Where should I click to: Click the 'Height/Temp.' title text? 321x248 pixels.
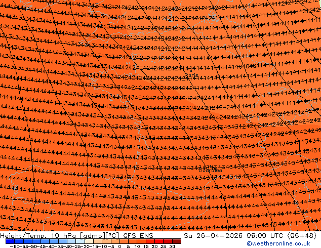point(24,235)
